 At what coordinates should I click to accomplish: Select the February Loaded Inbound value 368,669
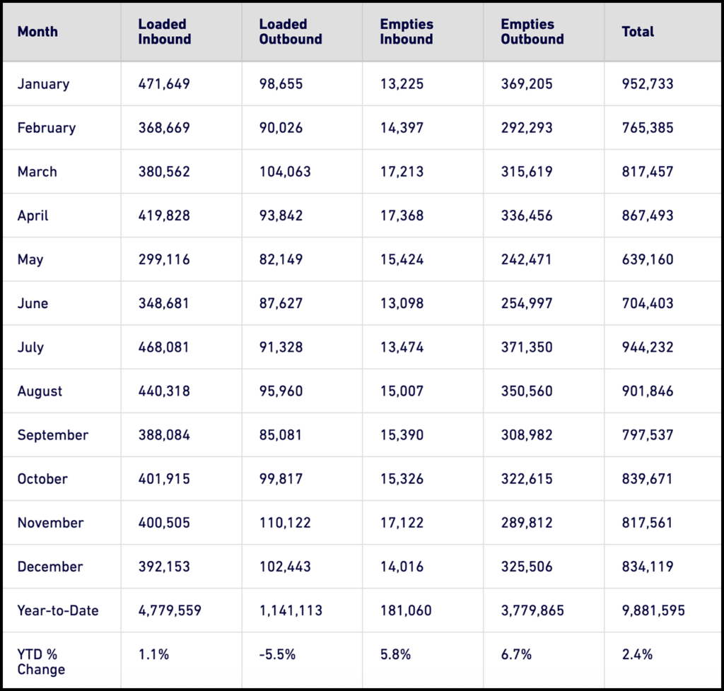[x=164, y=128]
